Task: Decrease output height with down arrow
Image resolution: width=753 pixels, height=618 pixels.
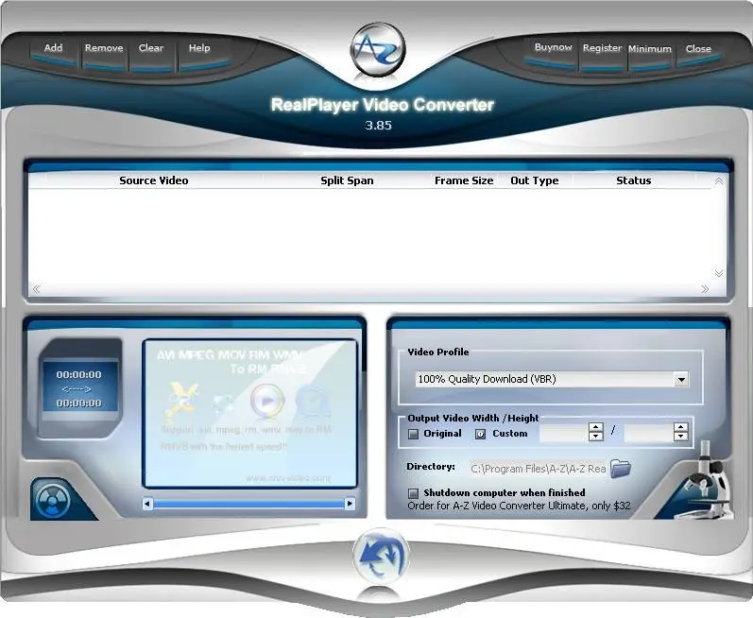Action: (x=681, y=437)
